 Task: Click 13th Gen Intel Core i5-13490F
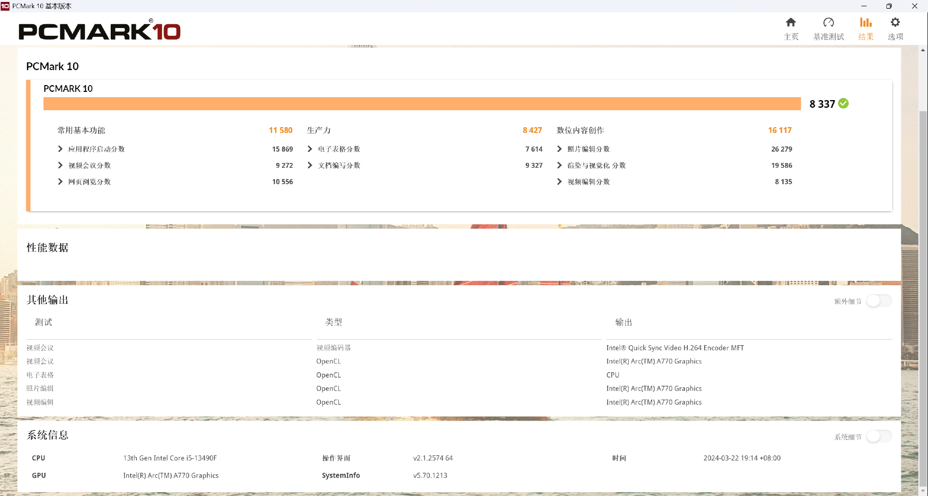pyautogui.click(x=170, y=458)
